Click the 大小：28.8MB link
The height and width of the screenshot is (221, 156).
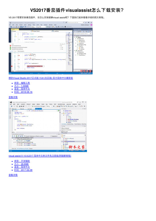click(21, 164)
